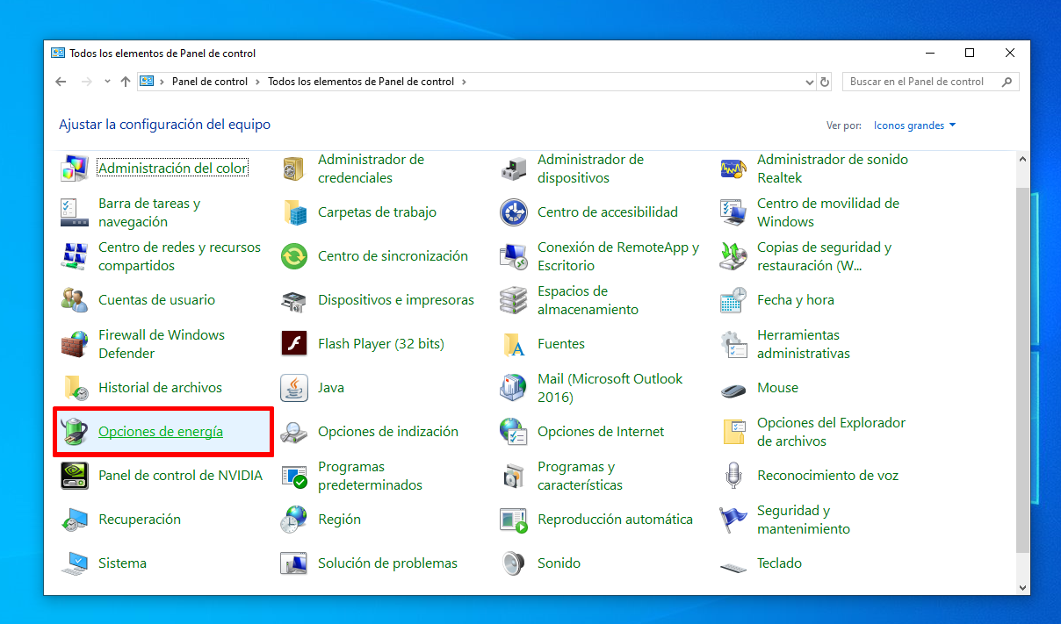Click the Panel de control breadcrumb

pos(210,82)
